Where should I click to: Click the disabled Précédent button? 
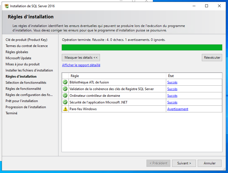(x=158, y=163)
